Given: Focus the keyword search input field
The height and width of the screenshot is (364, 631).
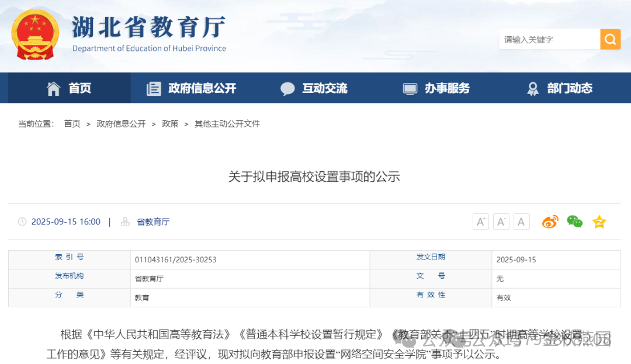Looking at the screenshot, I should pos(549,39).
